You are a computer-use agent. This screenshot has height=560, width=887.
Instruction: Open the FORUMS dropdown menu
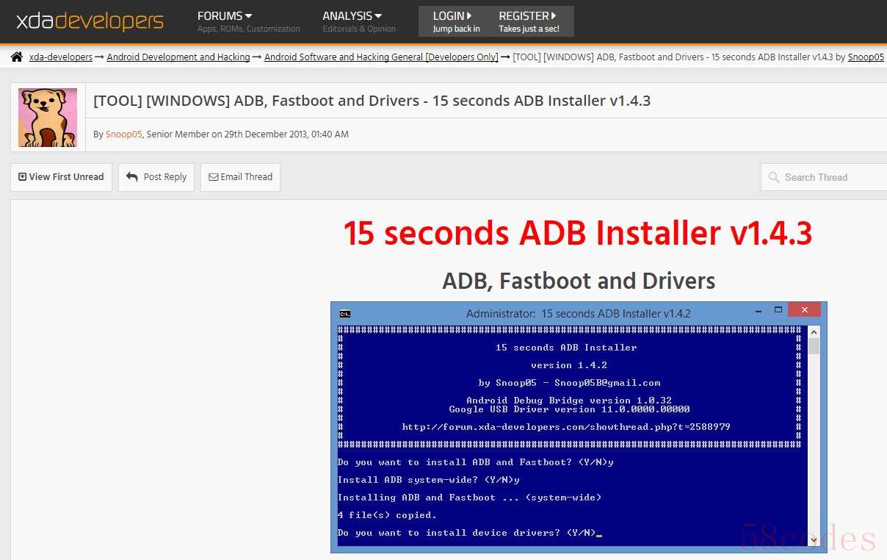225,15
